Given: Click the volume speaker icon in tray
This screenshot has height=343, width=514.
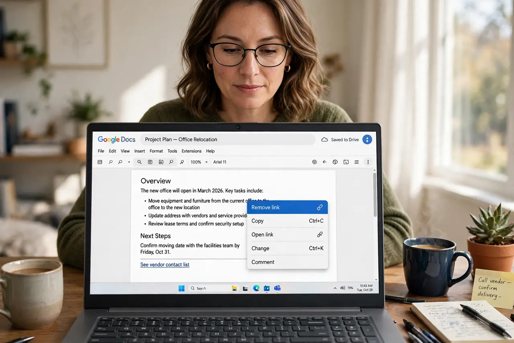Looking at the screenshot, I should click(x=343, y=288).
